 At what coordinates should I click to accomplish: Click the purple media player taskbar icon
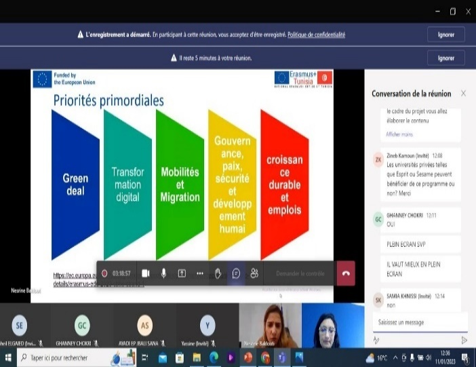coord(231,358)
